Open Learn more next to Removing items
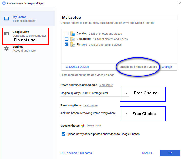Viewport: 183px width, 159px height. pyautogui.click(x=90, y=105)
